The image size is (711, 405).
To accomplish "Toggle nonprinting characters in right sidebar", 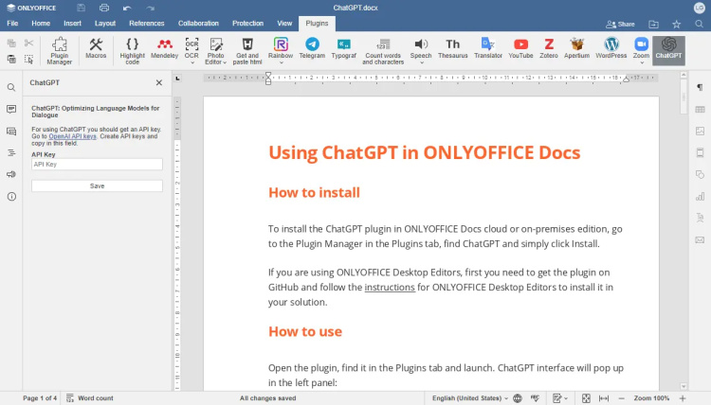I will pyautogui.click(x=700, y=87).
